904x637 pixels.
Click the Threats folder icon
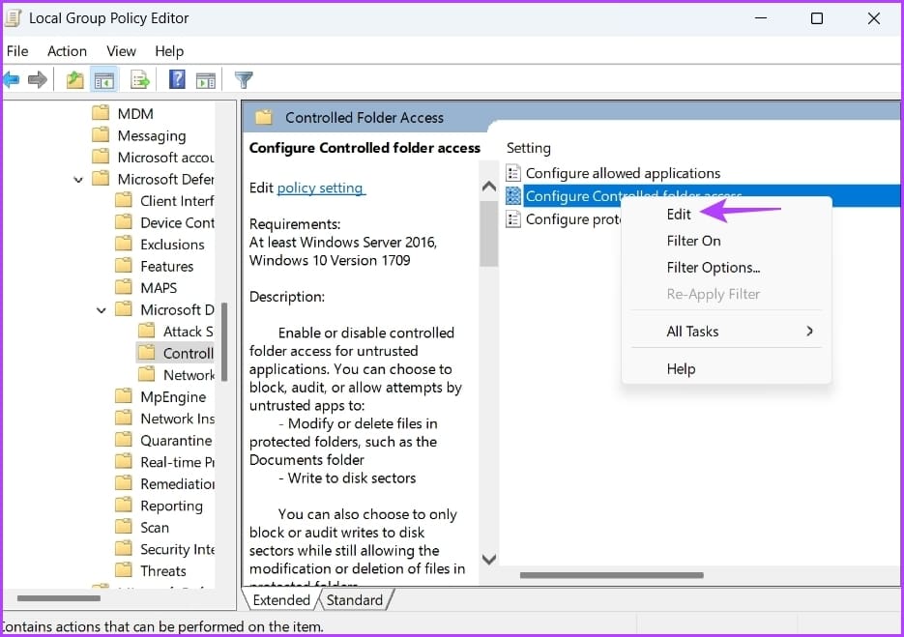pos(124,570)
